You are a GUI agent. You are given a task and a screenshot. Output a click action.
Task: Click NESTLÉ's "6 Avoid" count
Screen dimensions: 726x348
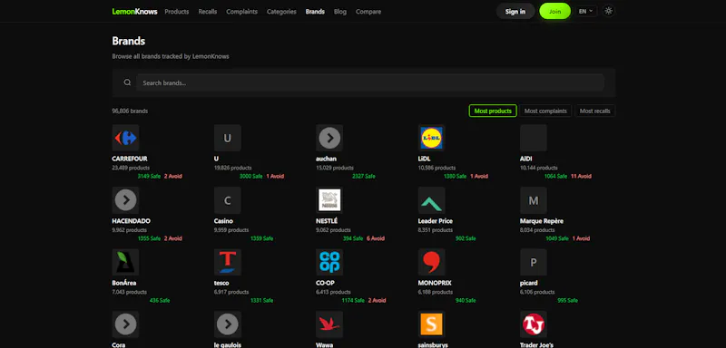point(376,238)
